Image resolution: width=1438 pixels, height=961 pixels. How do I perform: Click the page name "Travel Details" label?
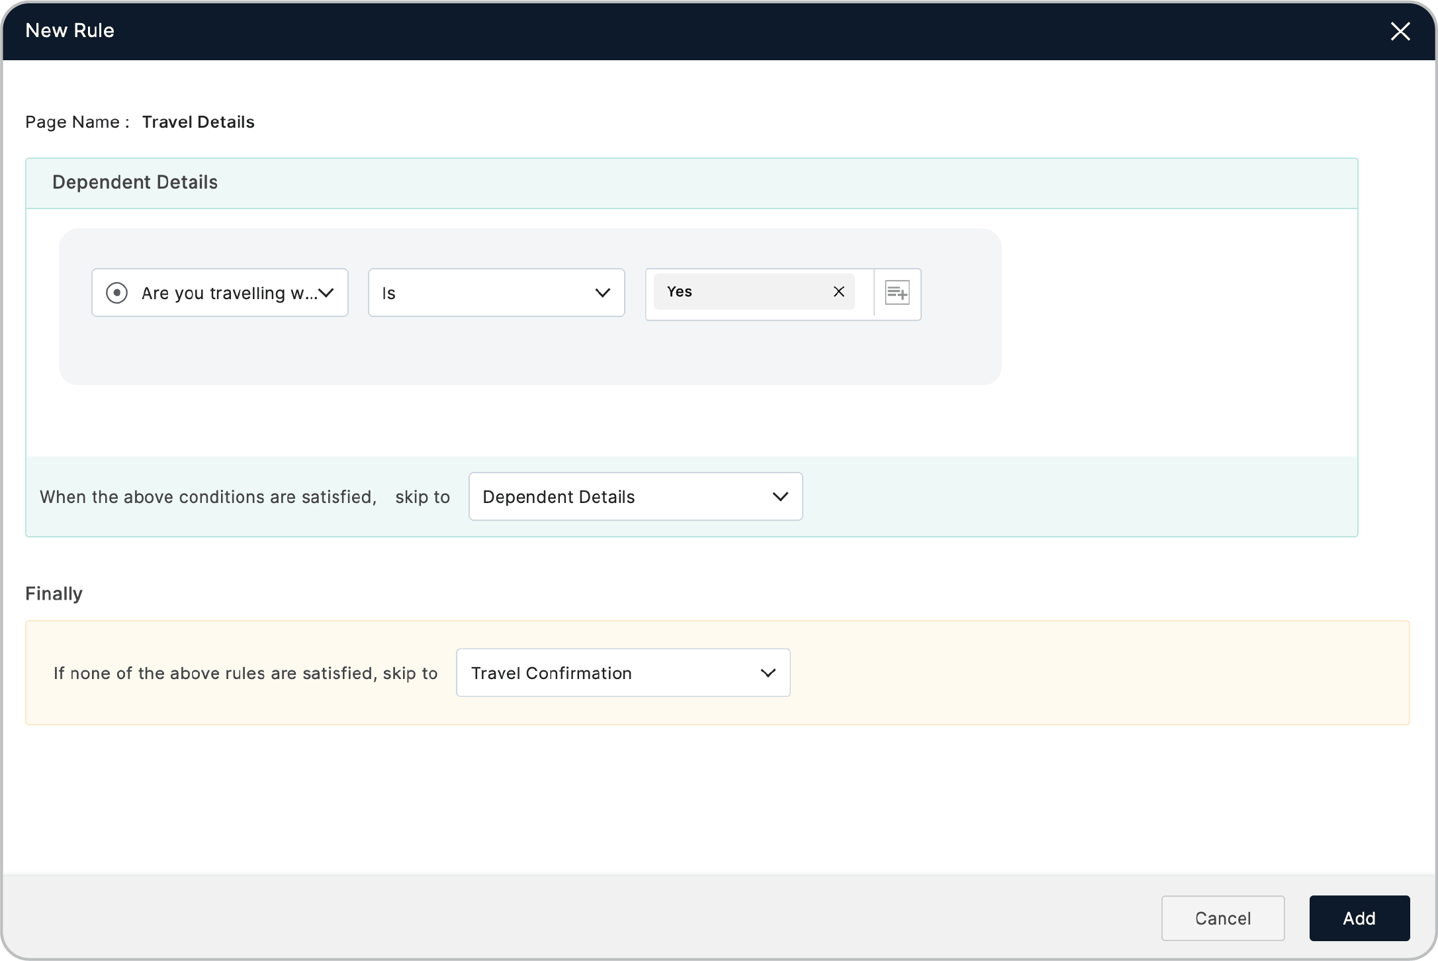tap(198, 122)
